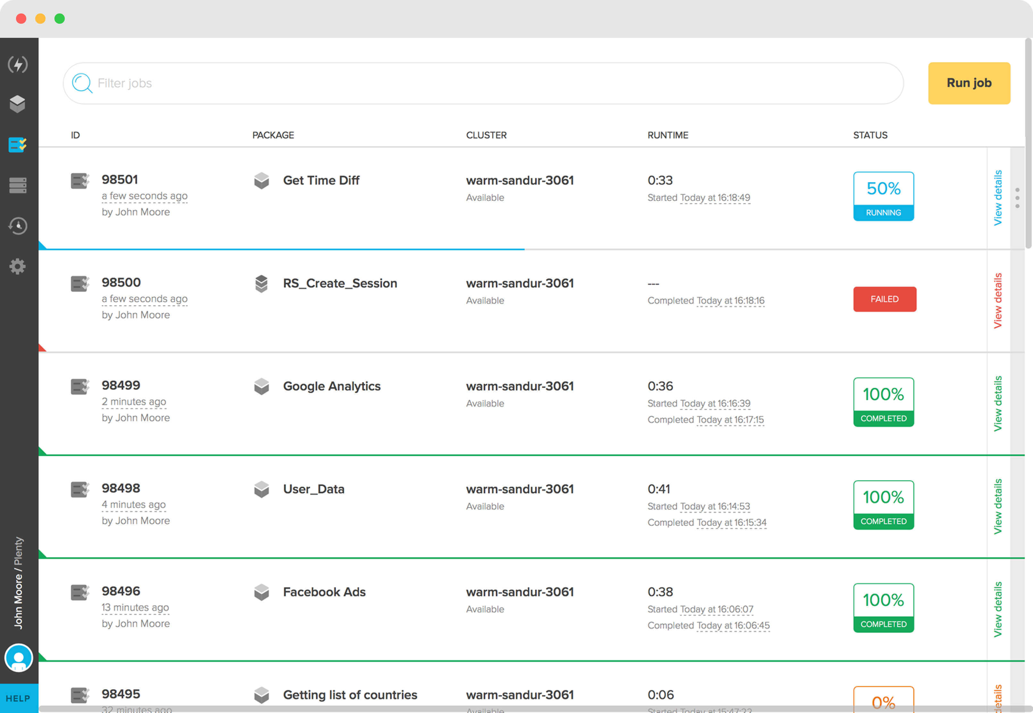Open job History with the clock icon

[x=18, y=226]
